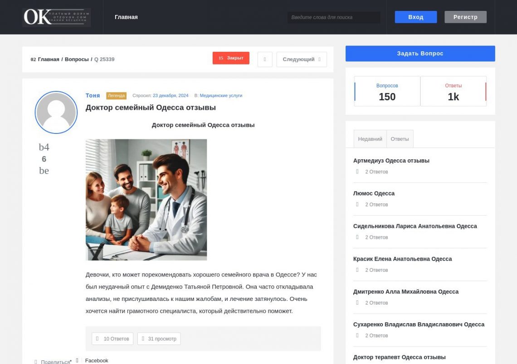Click answers icon under Дмитренко Алла Михайловна

[x=357, y=302]
